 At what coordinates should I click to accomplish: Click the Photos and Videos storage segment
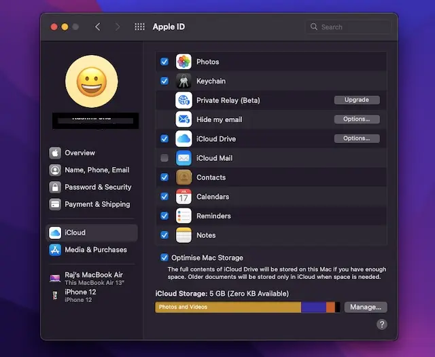pos(228,307)
